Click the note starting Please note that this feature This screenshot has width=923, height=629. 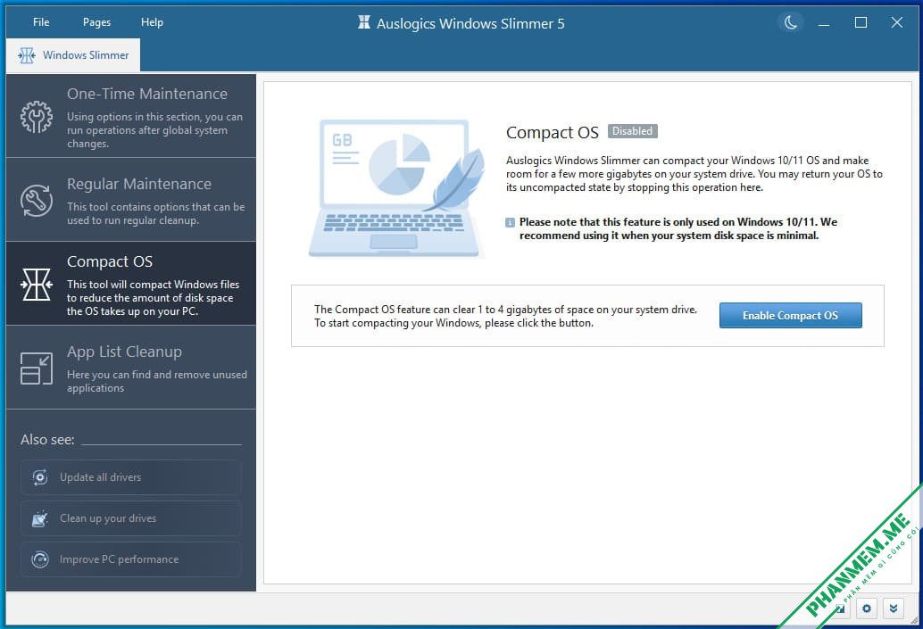[678, 229]
